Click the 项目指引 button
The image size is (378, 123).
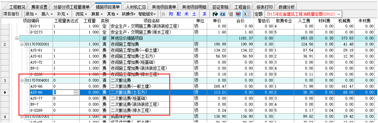(12, 14)
